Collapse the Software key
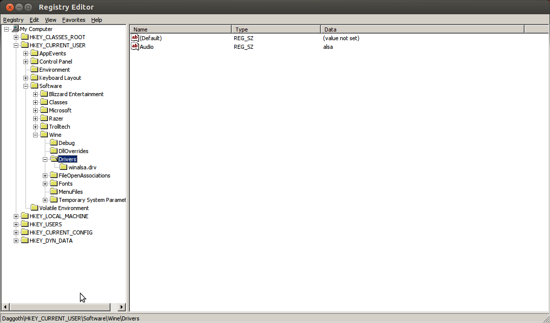Screen dimensions: 550x323 25,86
